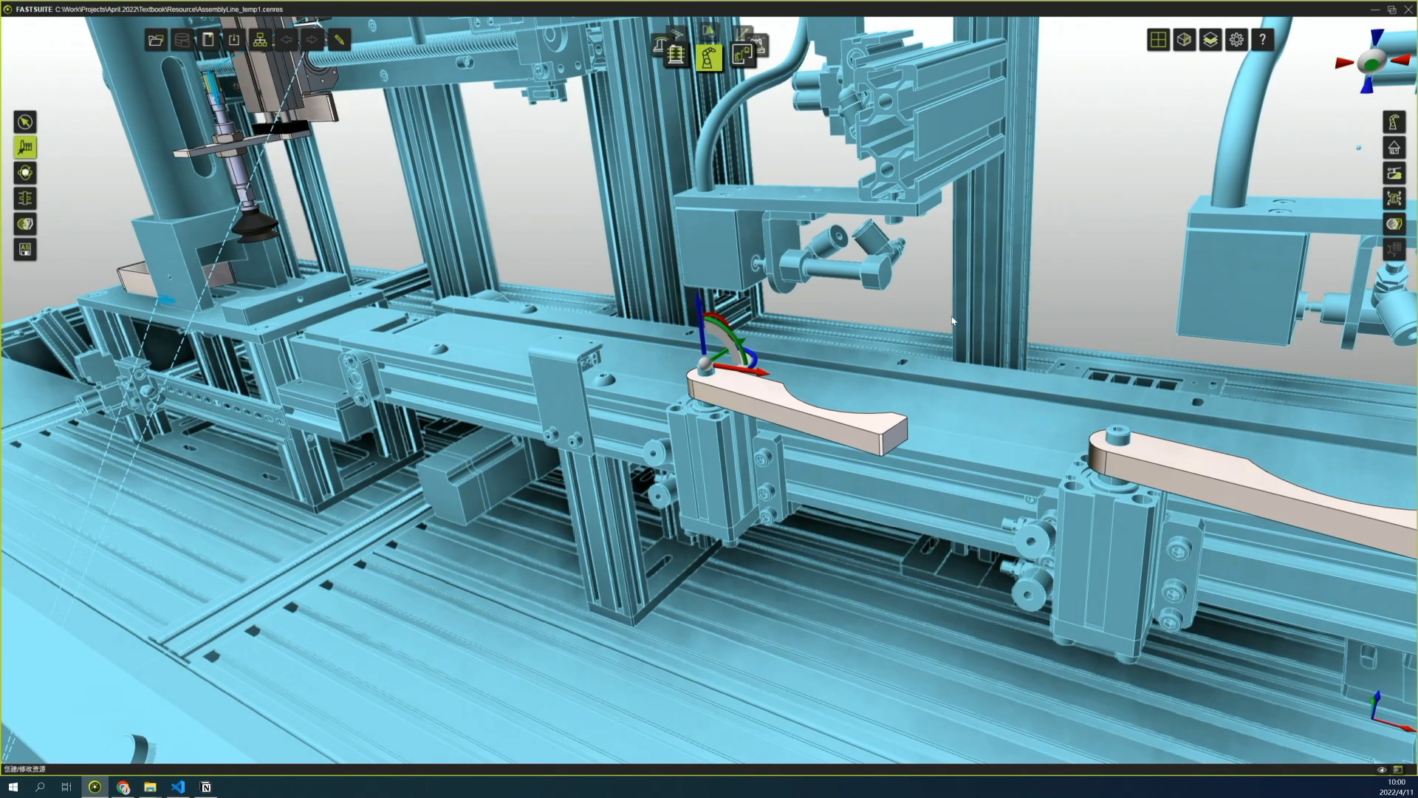Activate the highlighted robot arm mode icon
Screen dimensions: 1418x798
point(708,58)
